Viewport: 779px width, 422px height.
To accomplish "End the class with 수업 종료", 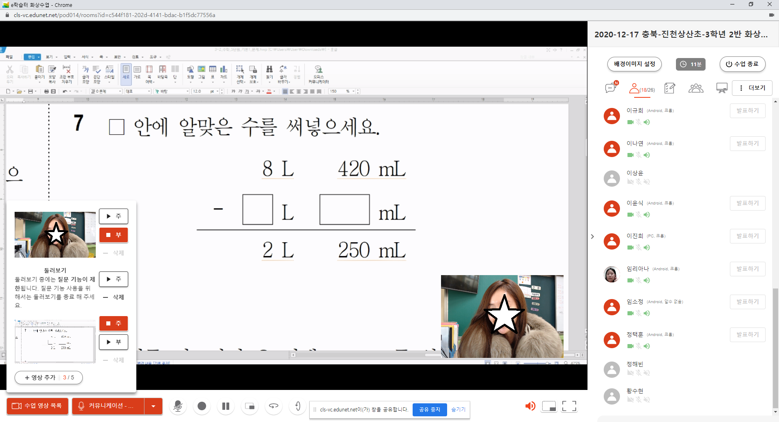I will coord(742,64).
